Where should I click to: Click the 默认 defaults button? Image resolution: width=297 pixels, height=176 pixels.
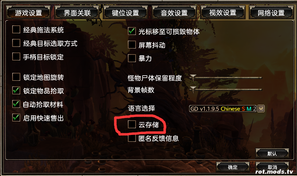pos(272,153)
